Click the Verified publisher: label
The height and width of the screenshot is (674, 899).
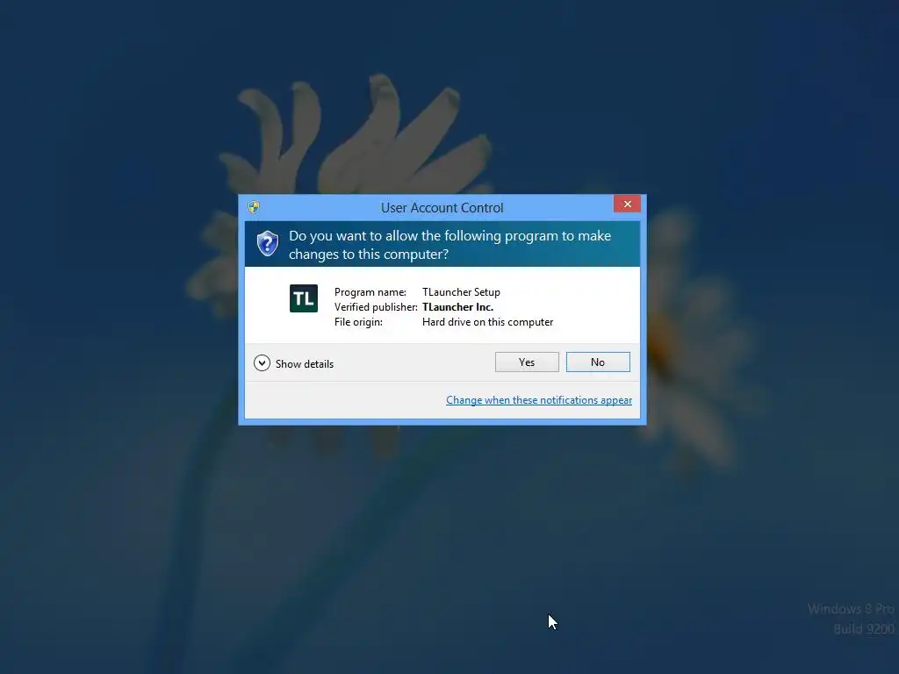[x=376, y=307]
